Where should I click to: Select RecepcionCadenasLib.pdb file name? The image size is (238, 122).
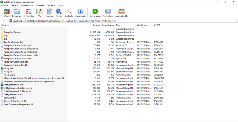16,62
